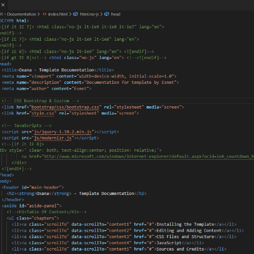This screenshot has width=254, height=254.
Task: Click the header id main-header line
Action: coord(33,188)
